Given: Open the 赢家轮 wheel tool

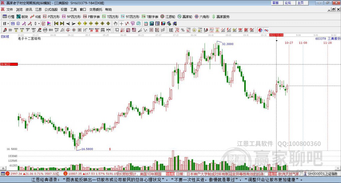Looking at the screenshot, I should 185,17.
